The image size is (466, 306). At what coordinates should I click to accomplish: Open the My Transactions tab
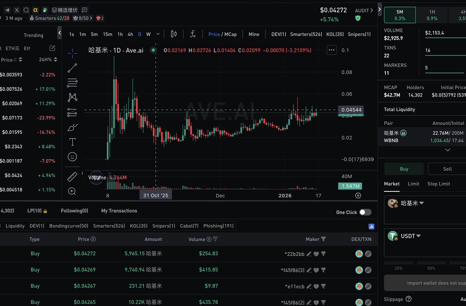tap(119, 211)
